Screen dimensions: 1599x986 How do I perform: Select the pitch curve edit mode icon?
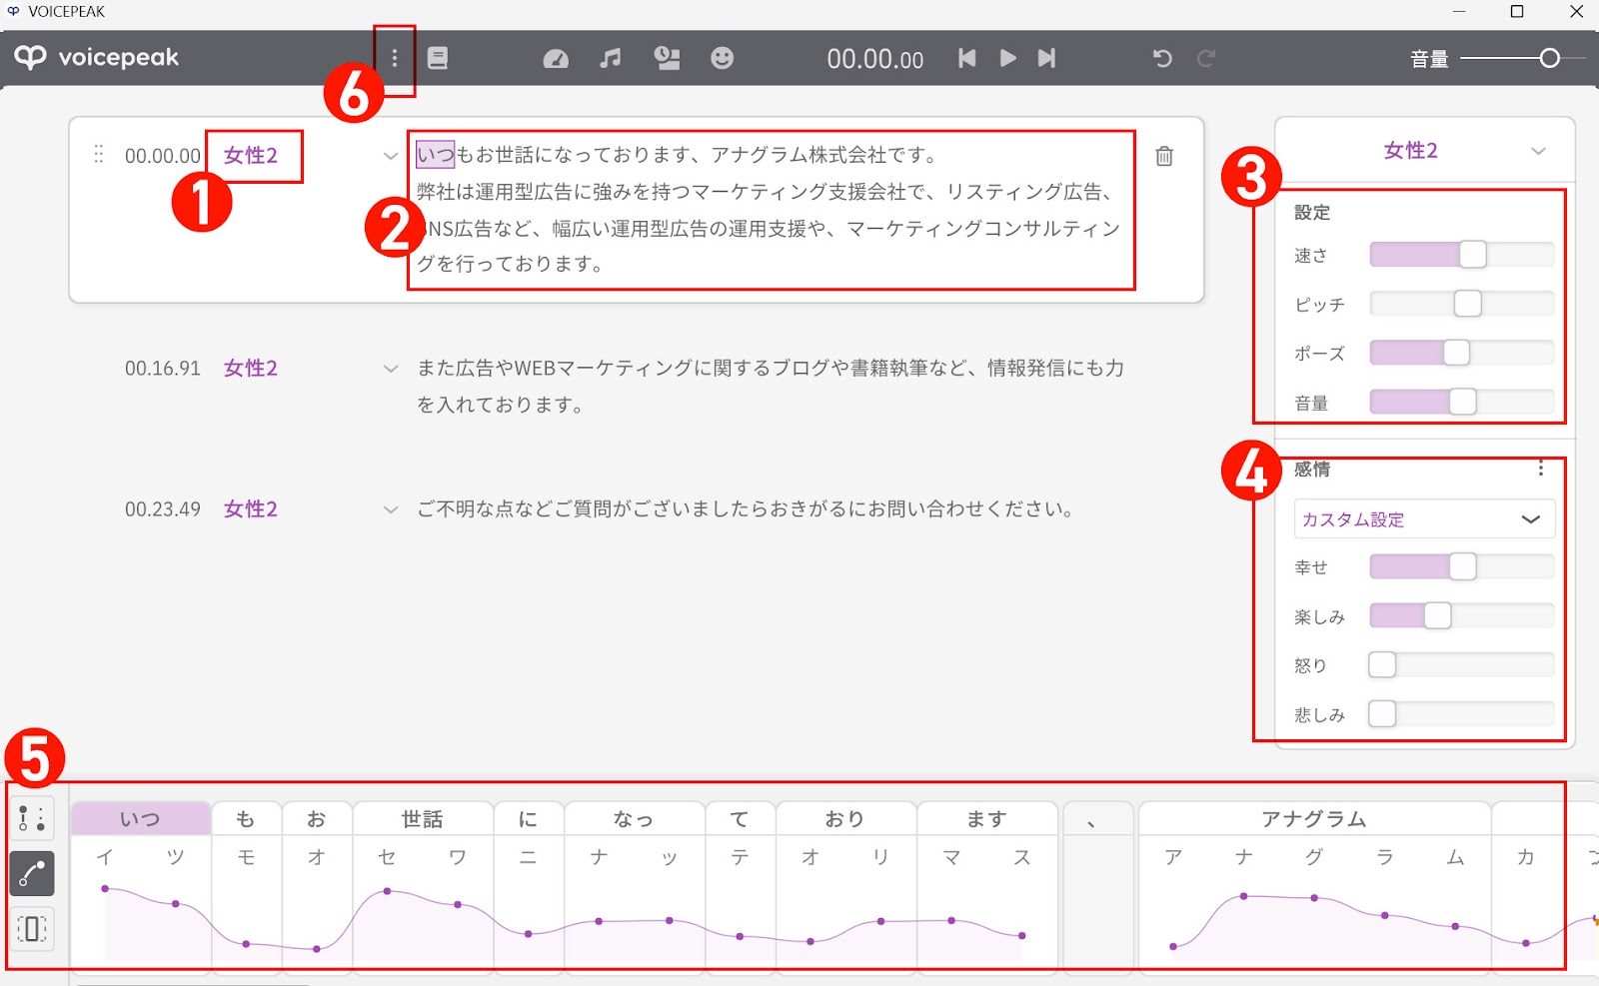click(x=32, y=874)
